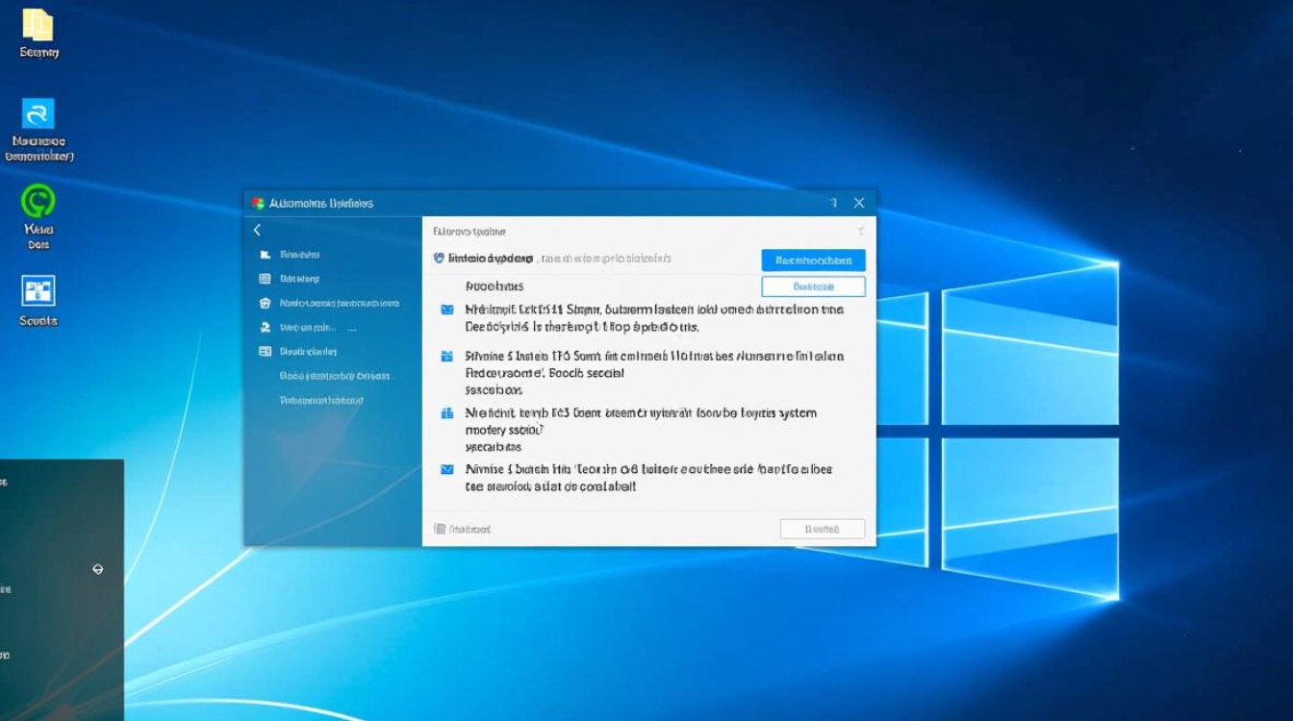1293x721 pixels.
Task: Select the last sidebar link entry
Action: [321, 399]
